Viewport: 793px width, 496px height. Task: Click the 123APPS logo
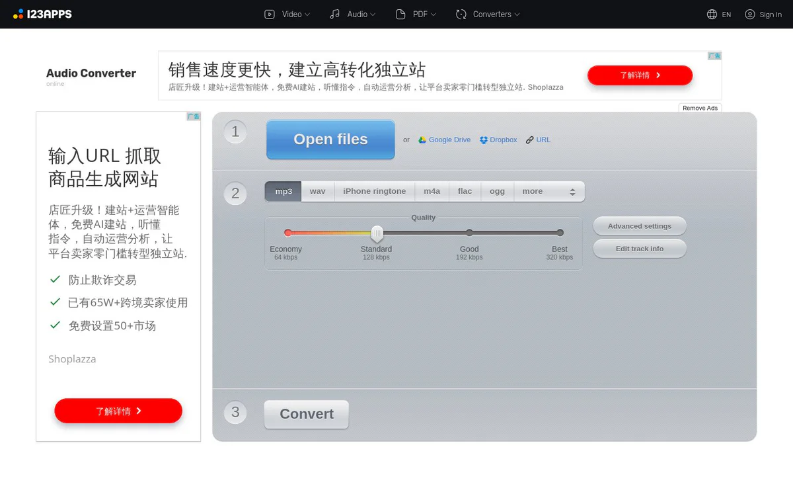[x=42, y=14]
